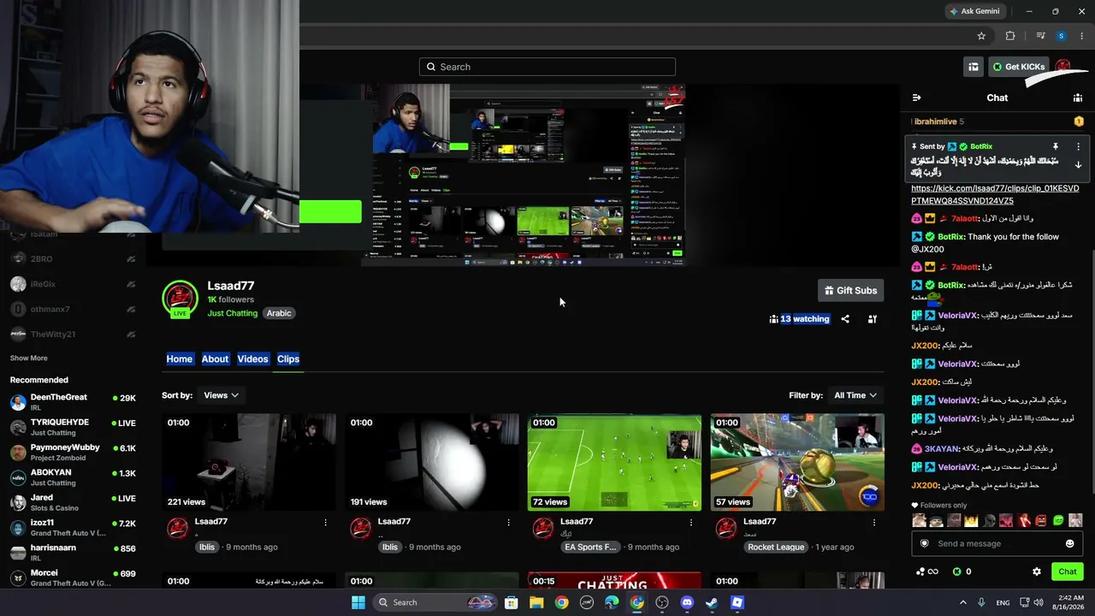The image size is (1095, 616).
Task: Play the 191 views clip thumbnail
Action: [x=432, y=463]
